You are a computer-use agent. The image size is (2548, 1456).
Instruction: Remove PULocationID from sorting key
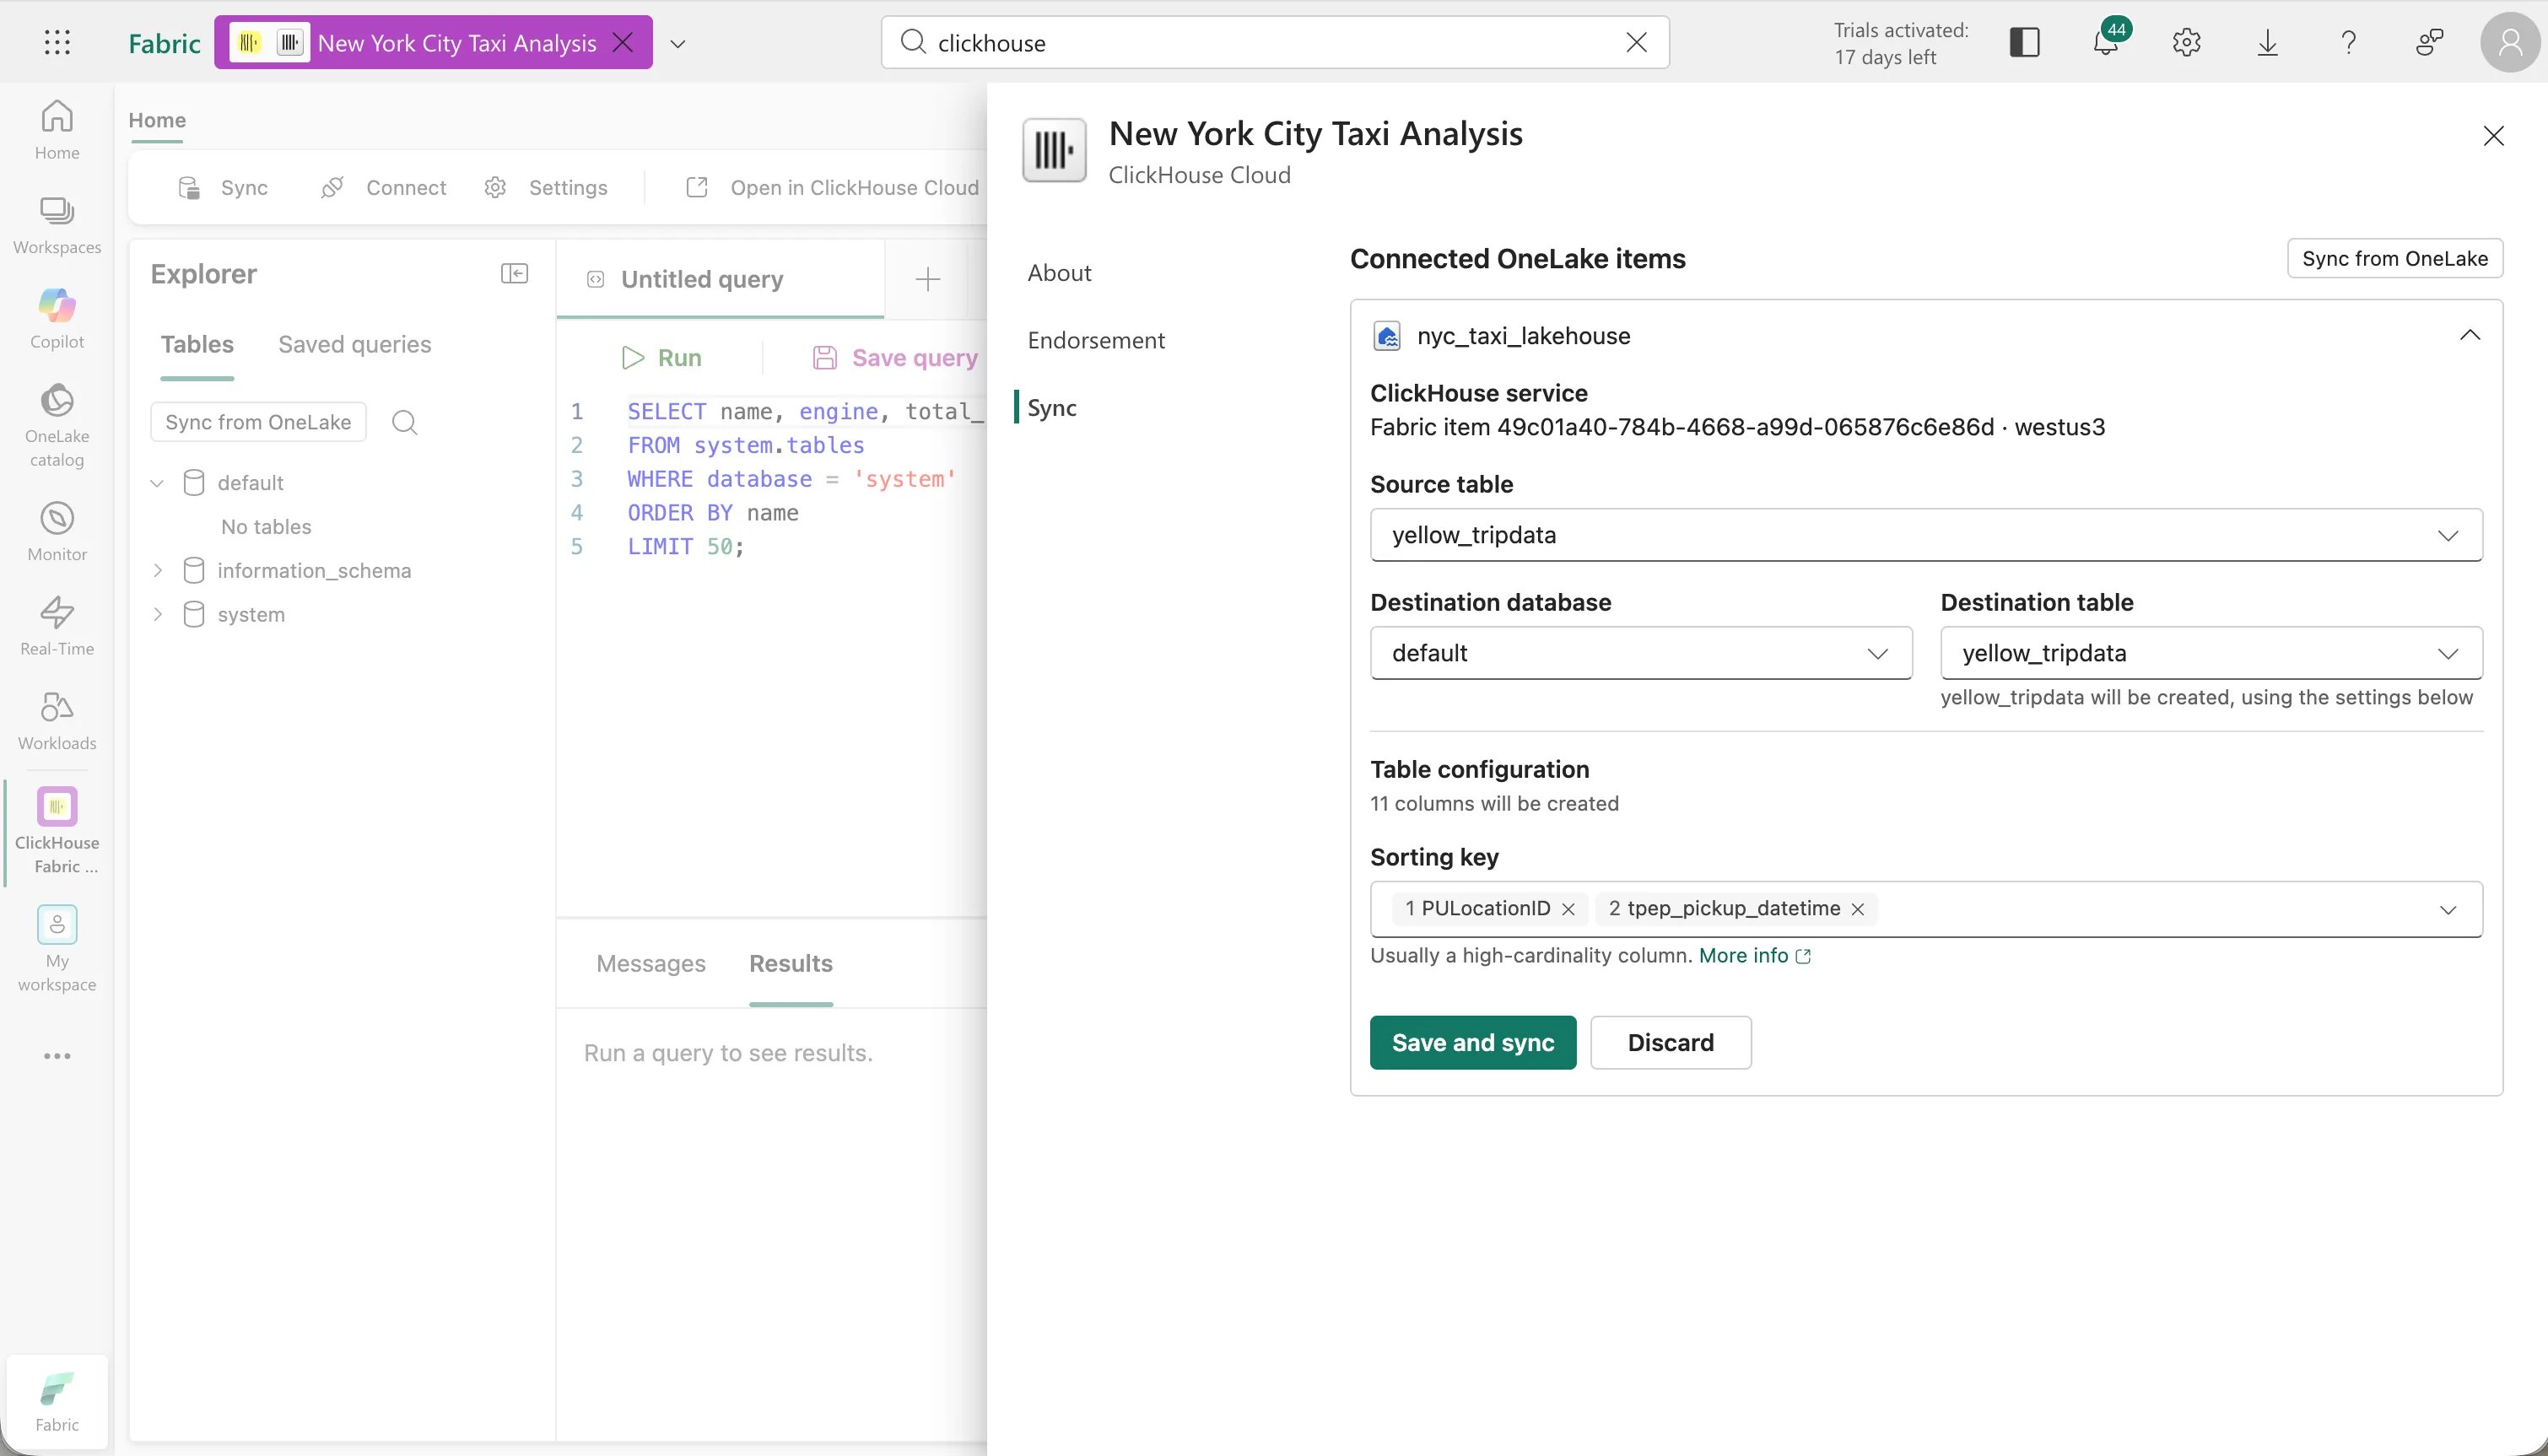click(1568, 909)
